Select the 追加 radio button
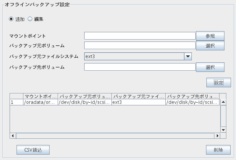This screenshot has width=236, height=160. point(11,19)
